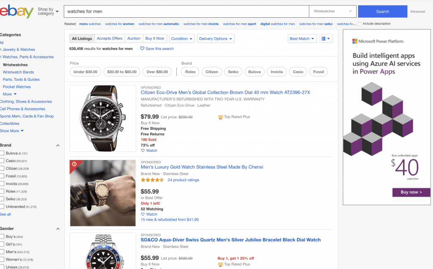Select Under $30.00 price filter
This screenshot has height=269, width=433.
point(85,72)
